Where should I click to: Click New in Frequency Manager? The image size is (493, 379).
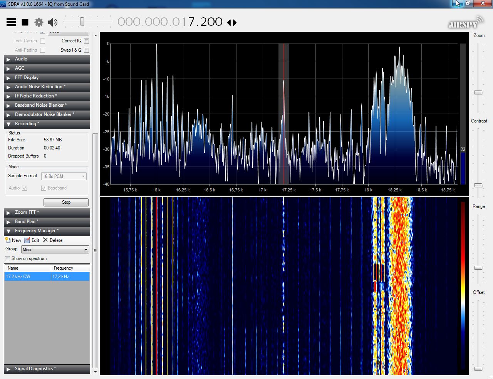click(13, 240)
